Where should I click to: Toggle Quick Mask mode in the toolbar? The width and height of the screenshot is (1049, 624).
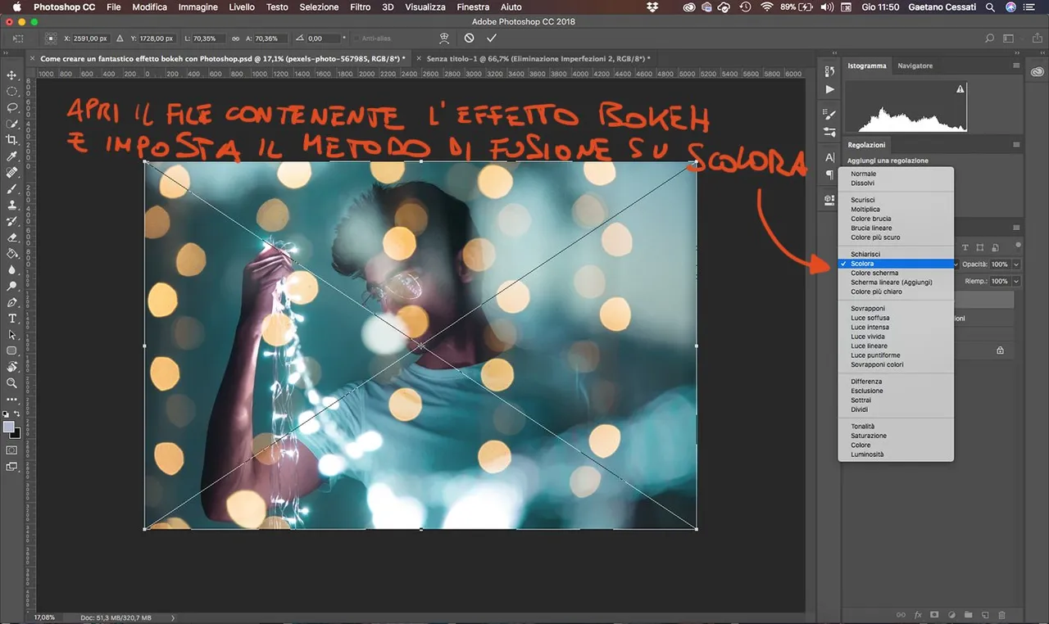(x=12, y=450)
